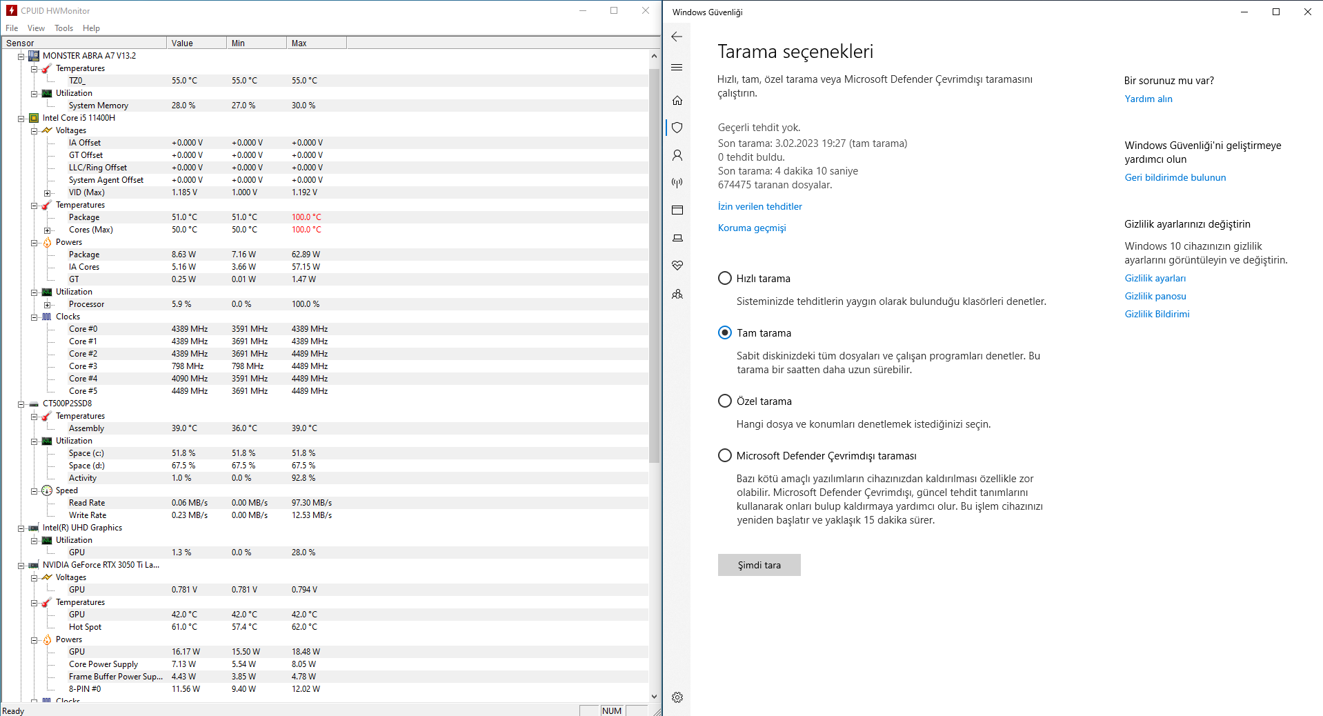Click the Sensor column header
1323x716 pixels.
[x=84, y=43]
